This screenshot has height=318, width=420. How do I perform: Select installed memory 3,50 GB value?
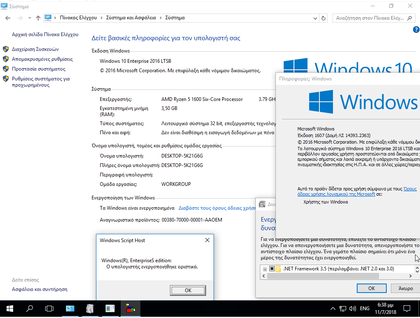pyautogui.click(x=169, y=108)
